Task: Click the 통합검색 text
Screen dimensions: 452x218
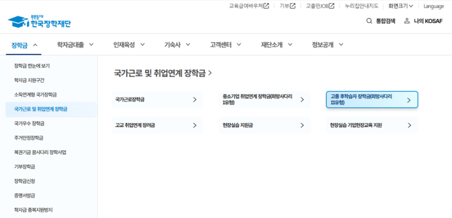Action: coord(385,21)
